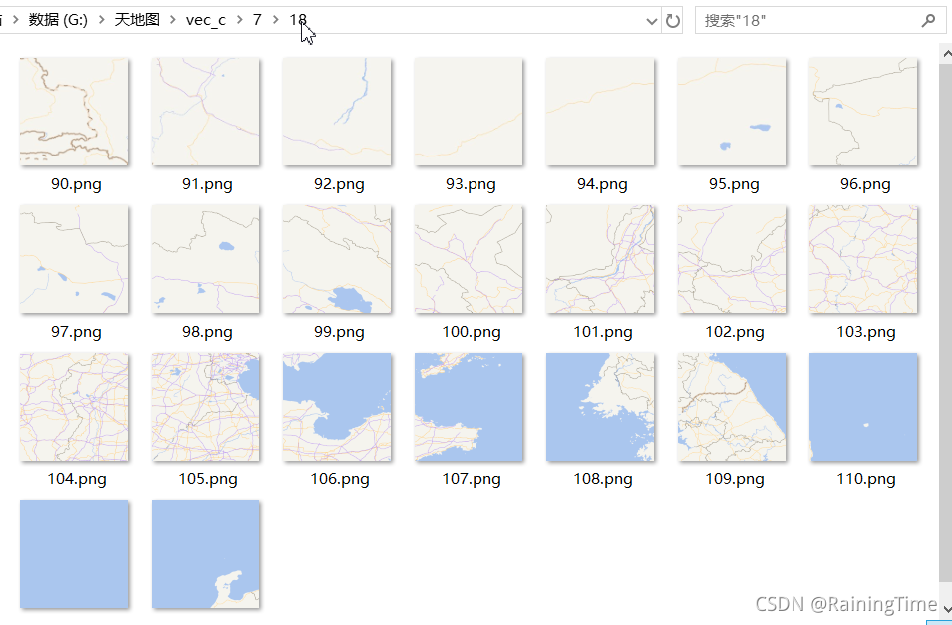The image size is (952, 625).
Task: Go to vec_c folder in breadcrumb
Action: tap(205, 20)
